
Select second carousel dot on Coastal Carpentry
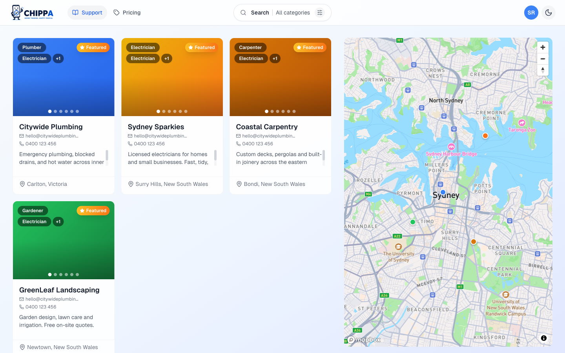[272, 111]
